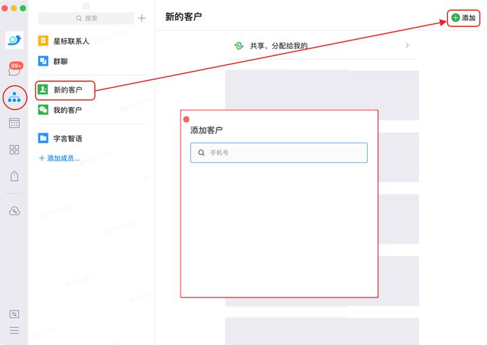Select 新的客户 in contact list
The image size is (487, 345).
tap(66, 90)
